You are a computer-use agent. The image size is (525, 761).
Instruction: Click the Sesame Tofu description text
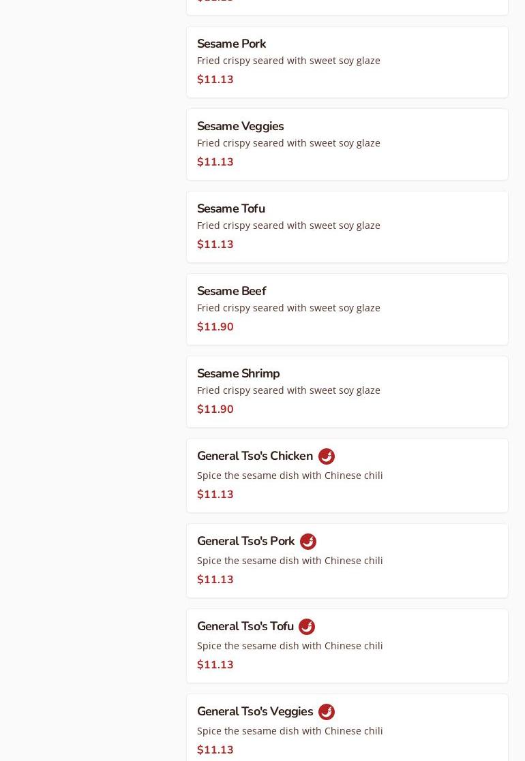pyautogui.click(x=288, y=226)
